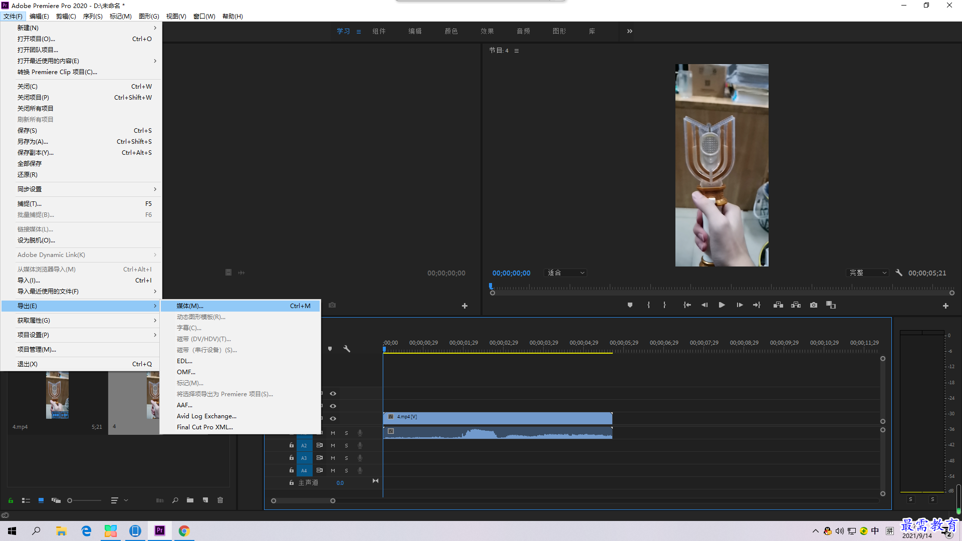Click project panel thumbnail zoom slider
The image size is (962, 541).
click(84, 500)
